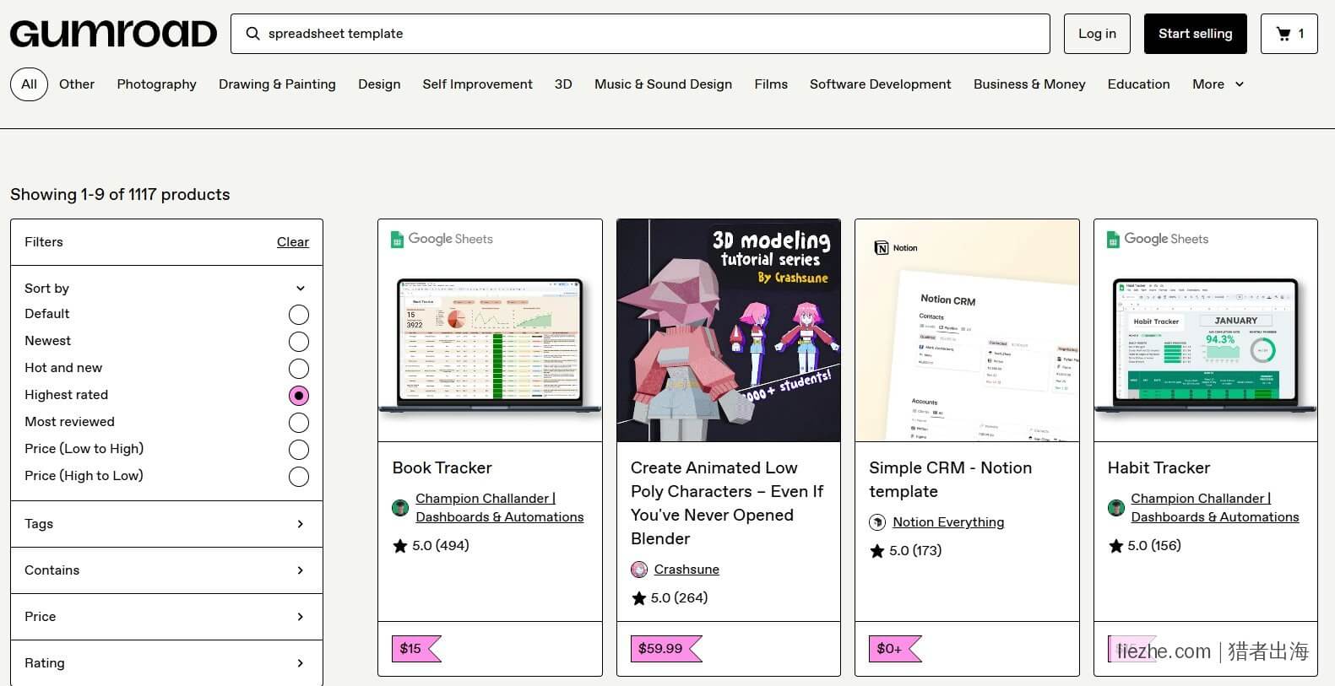The height and width of the screenshot is (686, 1335).
Task: Click the $59.99 price tag
Action: click(x=666, y=649)
